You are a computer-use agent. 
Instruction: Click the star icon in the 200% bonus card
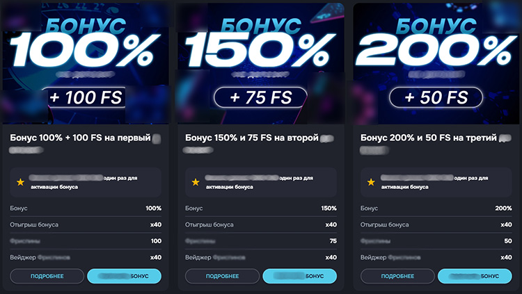[371, 182]
